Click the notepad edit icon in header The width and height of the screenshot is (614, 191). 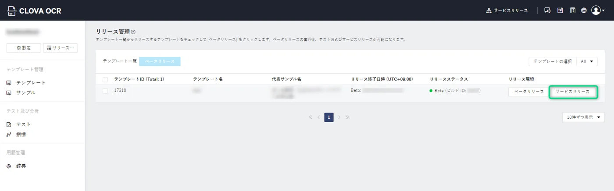(x=560, y=11)
